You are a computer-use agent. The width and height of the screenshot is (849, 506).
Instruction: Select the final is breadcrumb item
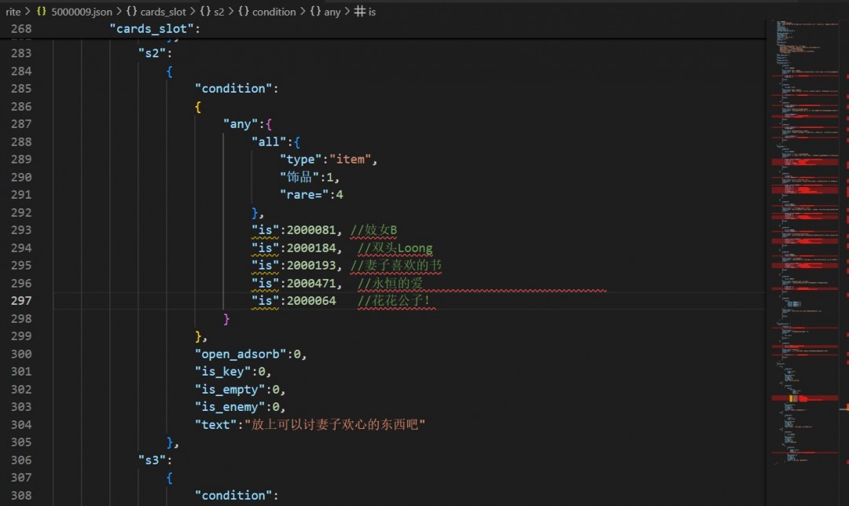click(372, 12)
